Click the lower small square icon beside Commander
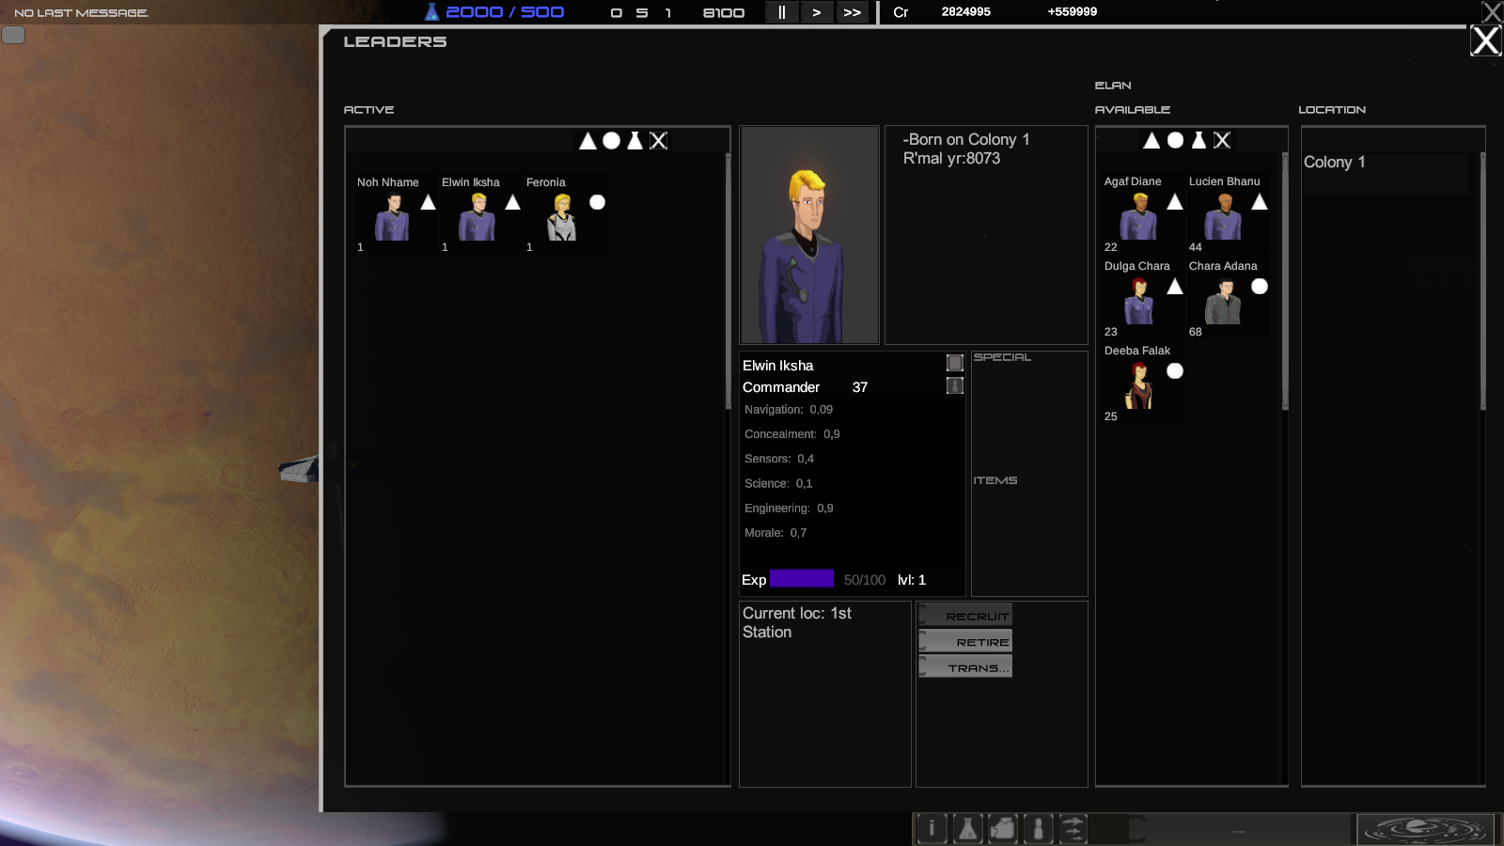Image resolution: width=1504 pixels, height=846 pixels. pos(955,385)
